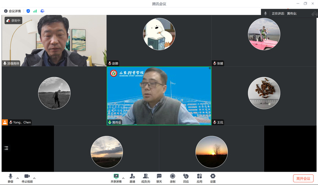Mute the microphone (静音)
The height and width of the screenshot is (185, 318).
10,177
